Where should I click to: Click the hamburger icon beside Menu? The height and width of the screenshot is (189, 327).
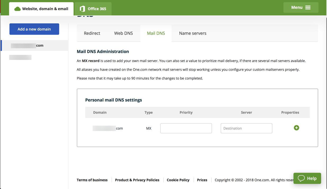click(308, 7)
